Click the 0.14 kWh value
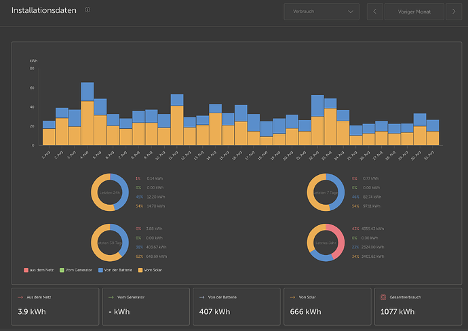The image size is (468, 331). pos(155,178)
